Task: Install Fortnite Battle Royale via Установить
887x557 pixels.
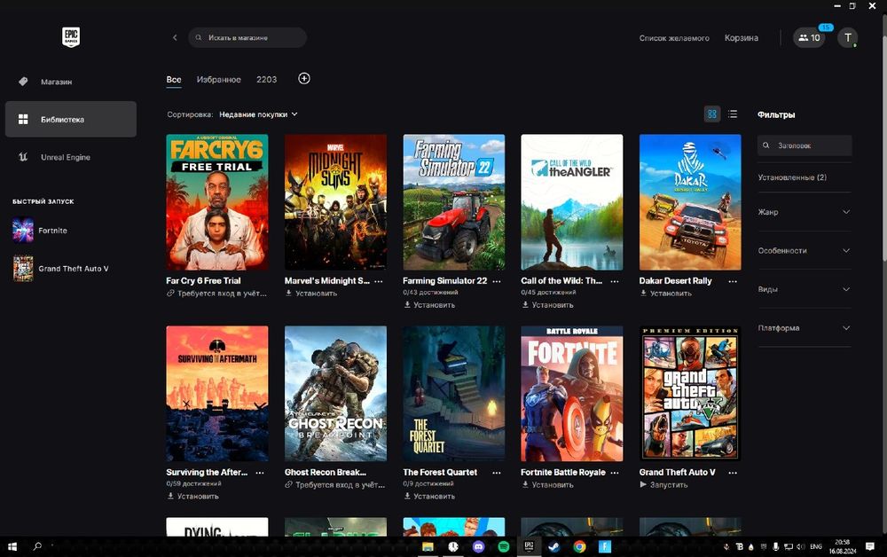Action: (547, 485)
